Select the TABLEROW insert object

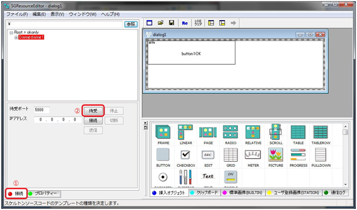pos(321,134)
